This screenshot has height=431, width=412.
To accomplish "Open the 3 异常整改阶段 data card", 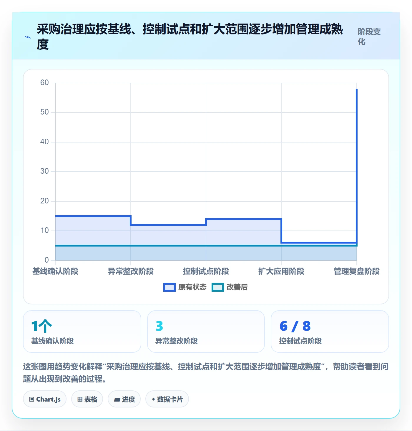I will pos(206,331).
